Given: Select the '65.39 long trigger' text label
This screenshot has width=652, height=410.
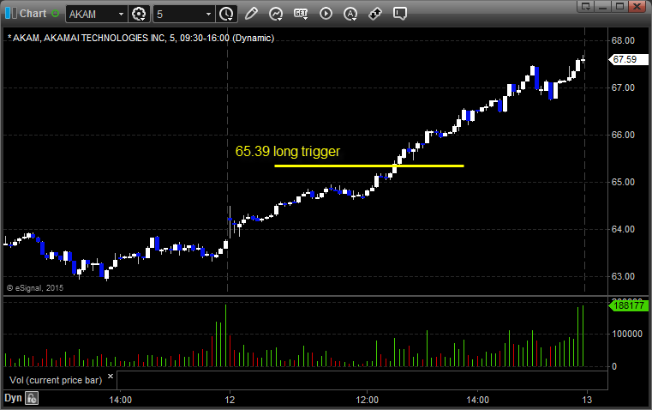Looking at the screenshot, I should [x=288, y=151].
